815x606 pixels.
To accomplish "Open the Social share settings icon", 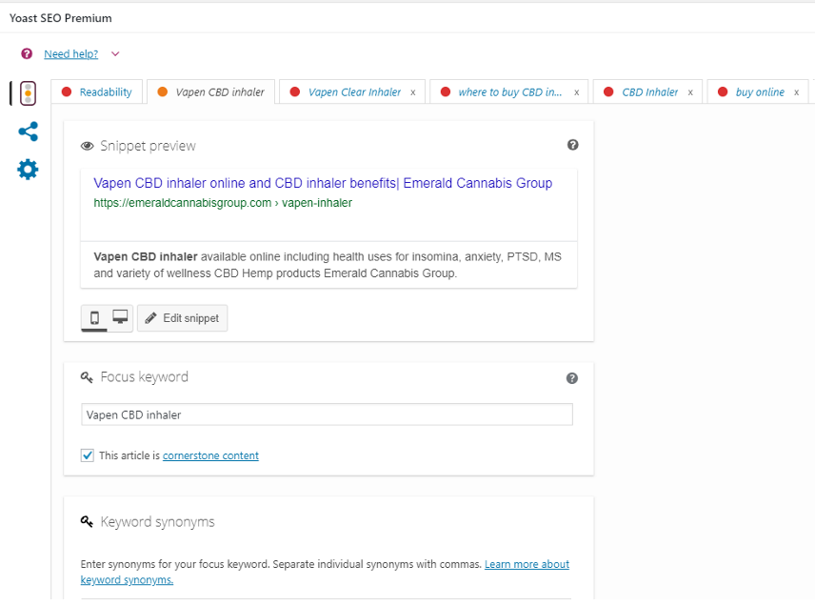I will (x=28, y=131).
